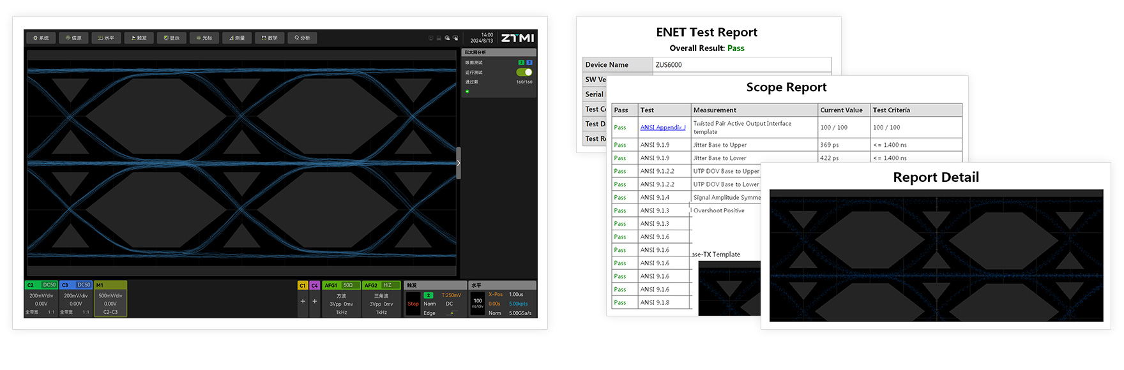Open the AFG1 signal generator panel
1124x370 pixels.
click(341, 299)
